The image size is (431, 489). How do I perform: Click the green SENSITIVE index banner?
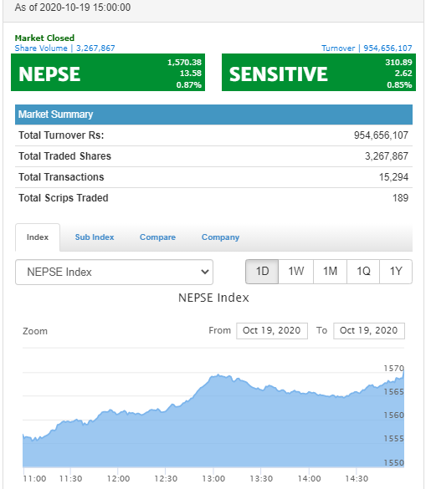(319, 73)
